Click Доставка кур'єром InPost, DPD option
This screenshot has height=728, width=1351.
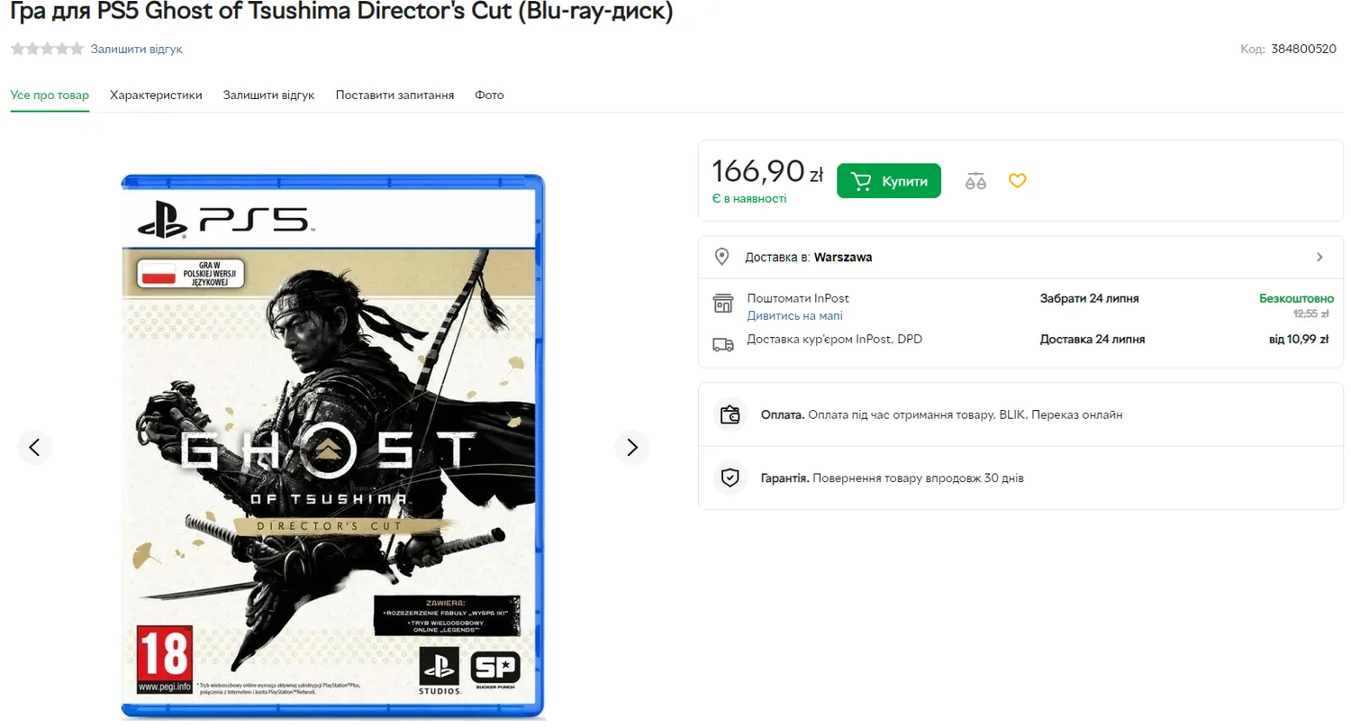(x=834, y=340)
